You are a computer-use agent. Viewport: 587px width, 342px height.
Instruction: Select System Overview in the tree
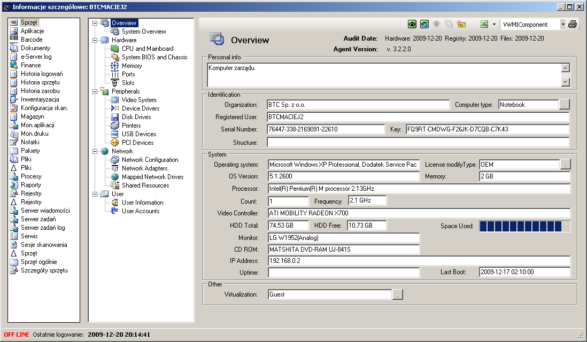pyautogui.click(x=144, y=32)
